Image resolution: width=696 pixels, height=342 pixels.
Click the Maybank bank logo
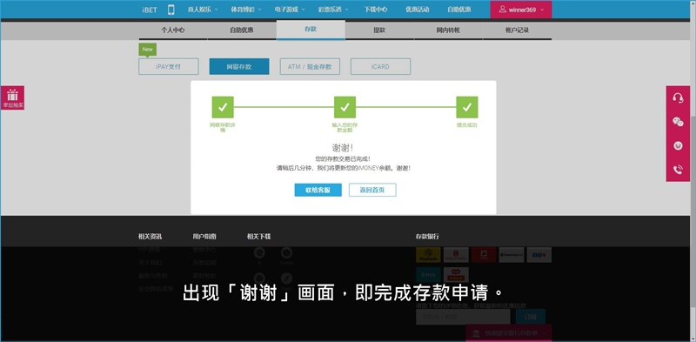(428, 255)
